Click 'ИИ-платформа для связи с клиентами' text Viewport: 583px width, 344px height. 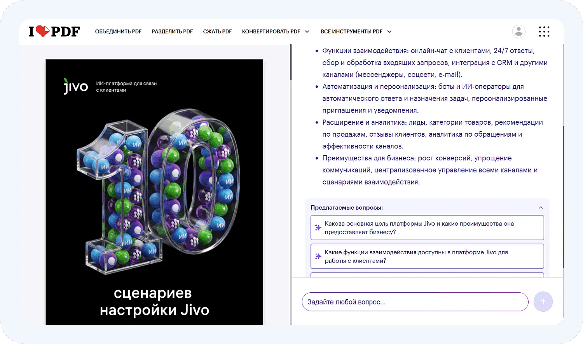pos(126,87)
